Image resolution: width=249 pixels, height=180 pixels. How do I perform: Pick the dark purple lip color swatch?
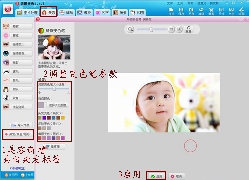(x=53, y=138)
